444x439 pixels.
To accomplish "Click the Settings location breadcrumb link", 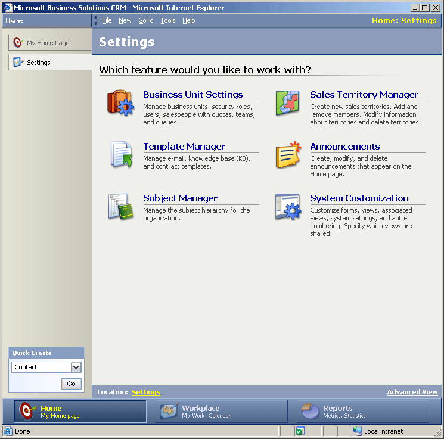I will coord(146,392).
